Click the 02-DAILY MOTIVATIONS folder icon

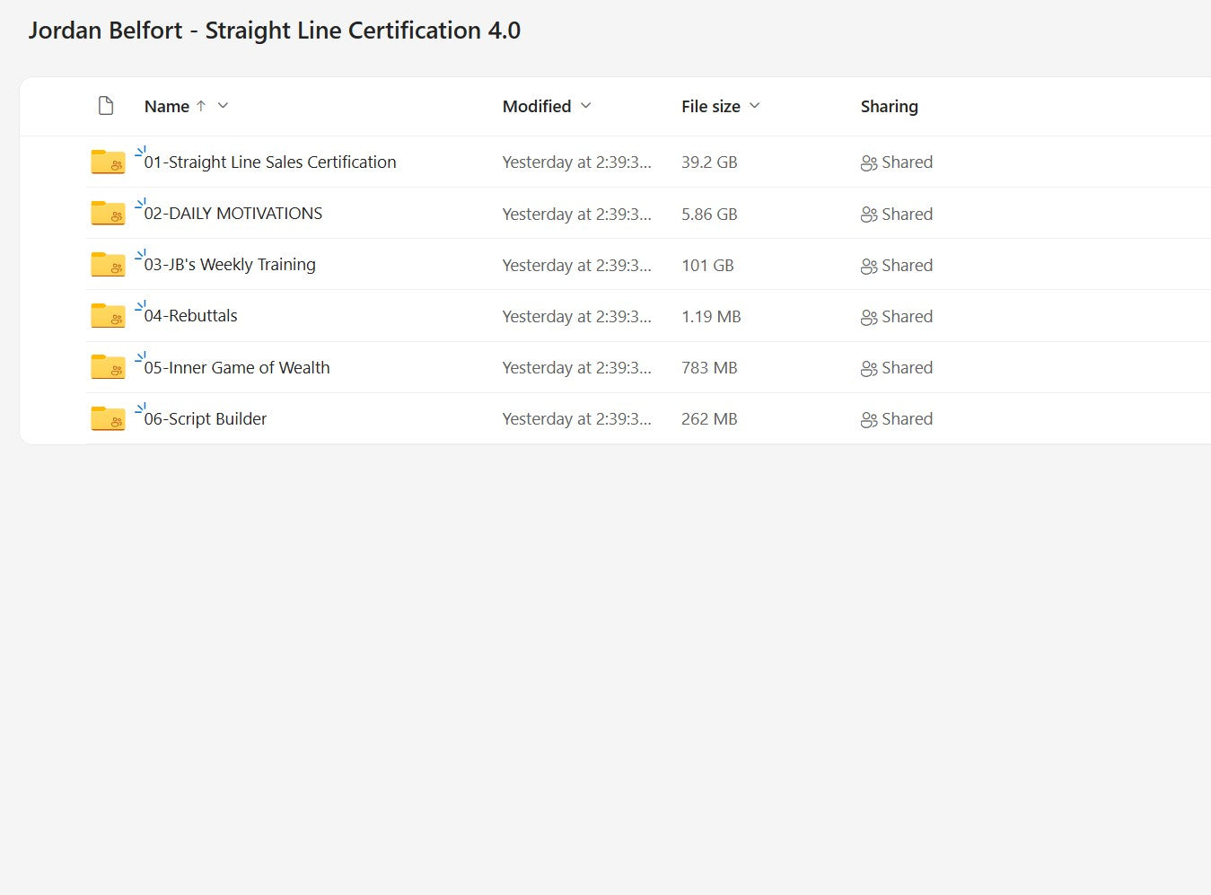pos(108,214)
